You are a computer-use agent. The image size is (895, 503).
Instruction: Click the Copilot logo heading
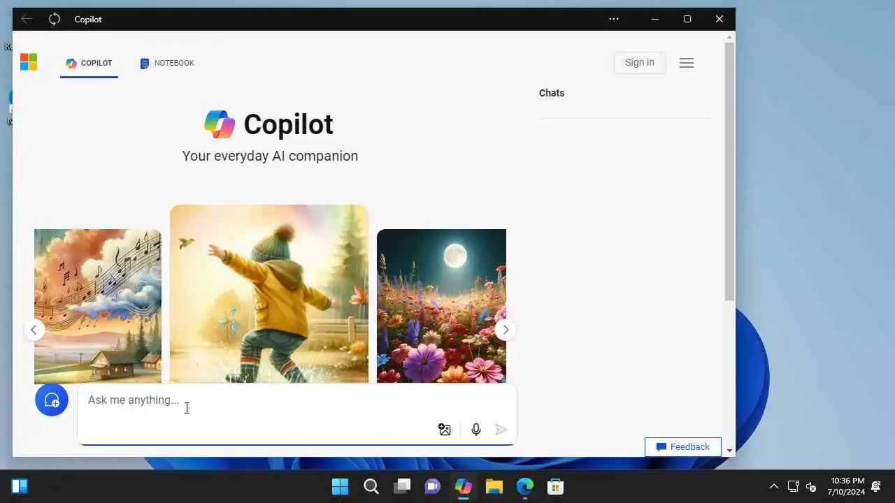coord(268,124)
